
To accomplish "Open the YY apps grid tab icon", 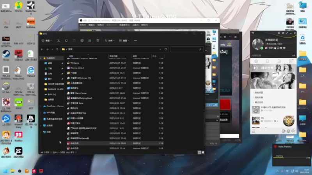I will 291,61.
